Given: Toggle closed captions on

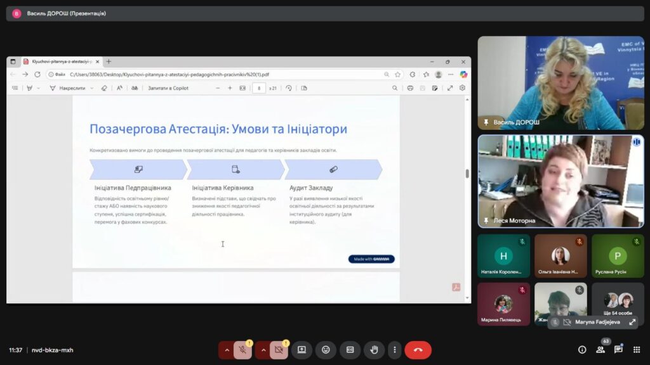Looking at the screenshot, I should coord(350,350).
